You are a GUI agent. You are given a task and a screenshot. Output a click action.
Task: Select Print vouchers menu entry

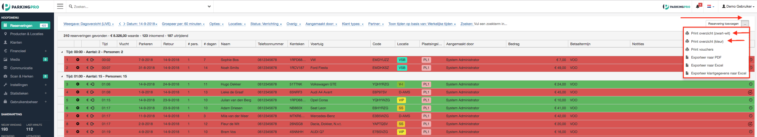click(x=702, y=49)
